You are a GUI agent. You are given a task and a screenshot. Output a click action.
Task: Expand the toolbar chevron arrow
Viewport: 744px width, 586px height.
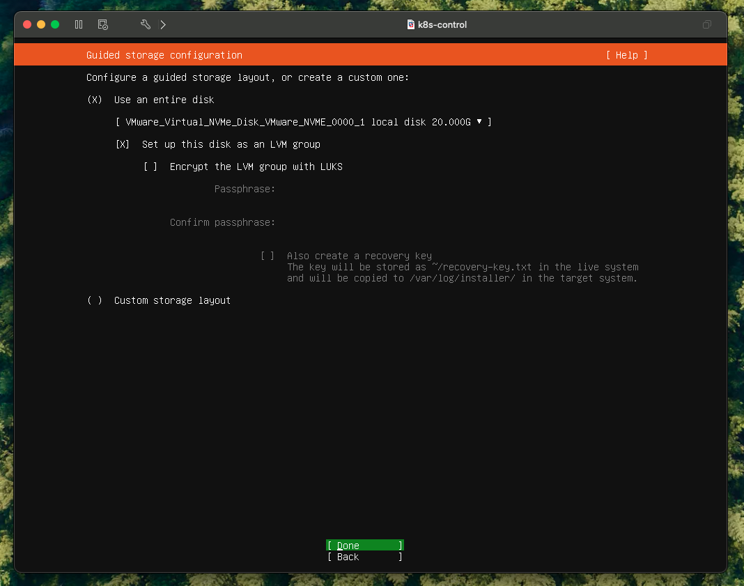pos(163,24)
